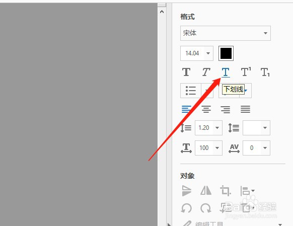Rotate object clockwise

click(x=206, y=208)
